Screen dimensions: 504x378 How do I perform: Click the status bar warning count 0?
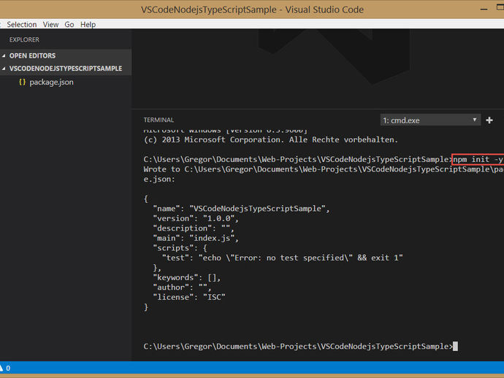[x=8, y=368]
